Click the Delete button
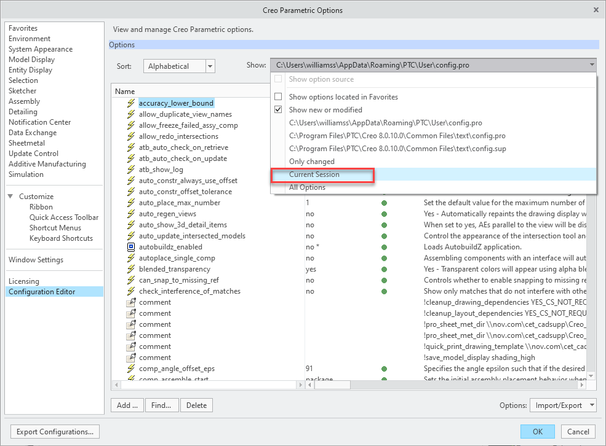 coord(196,405)
